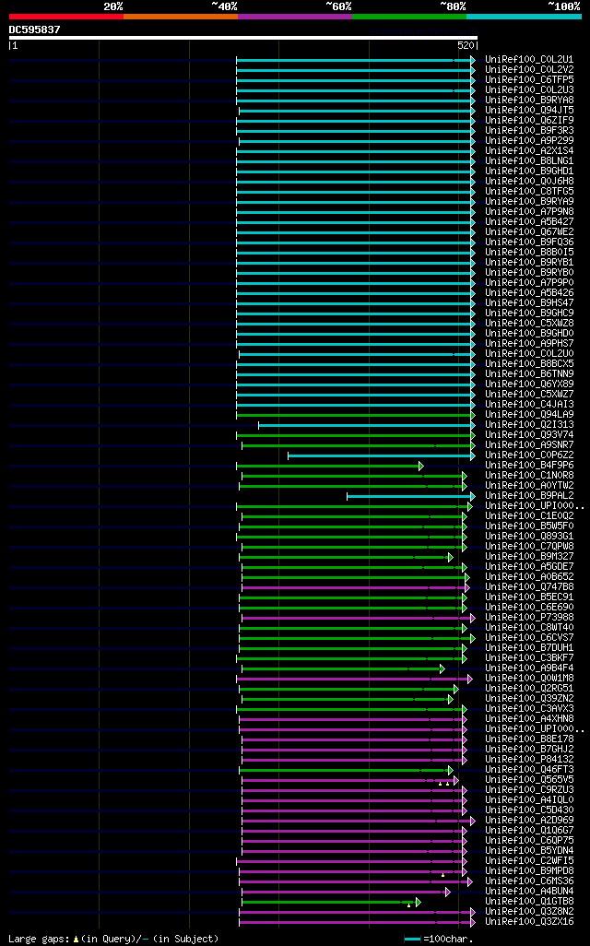Open the last hit UniRef100_Q3ZX16
Screen dimensions: 590x946
[x=529, y=922]
